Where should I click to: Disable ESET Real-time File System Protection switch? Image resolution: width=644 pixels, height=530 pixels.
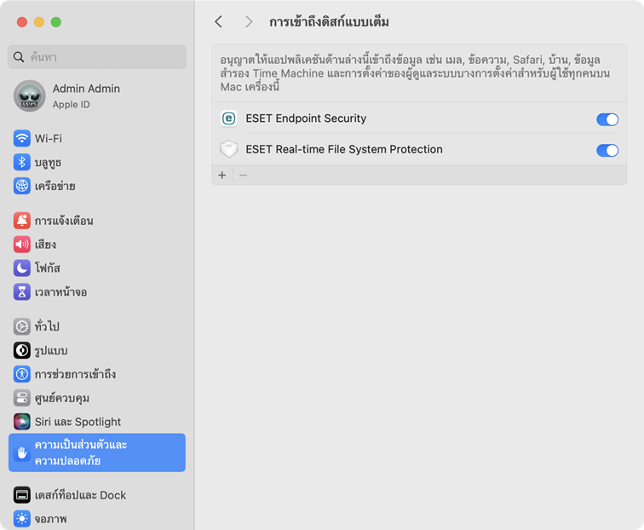click(607, 150)
